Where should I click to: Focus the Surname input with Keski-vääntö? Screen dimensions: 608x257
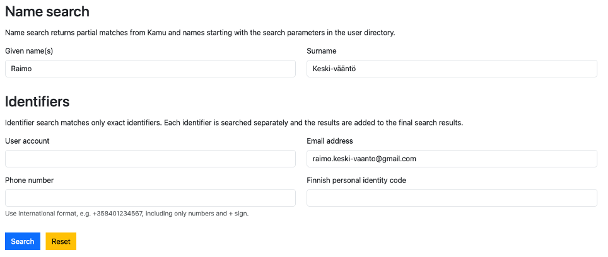(x=452, y=69)
